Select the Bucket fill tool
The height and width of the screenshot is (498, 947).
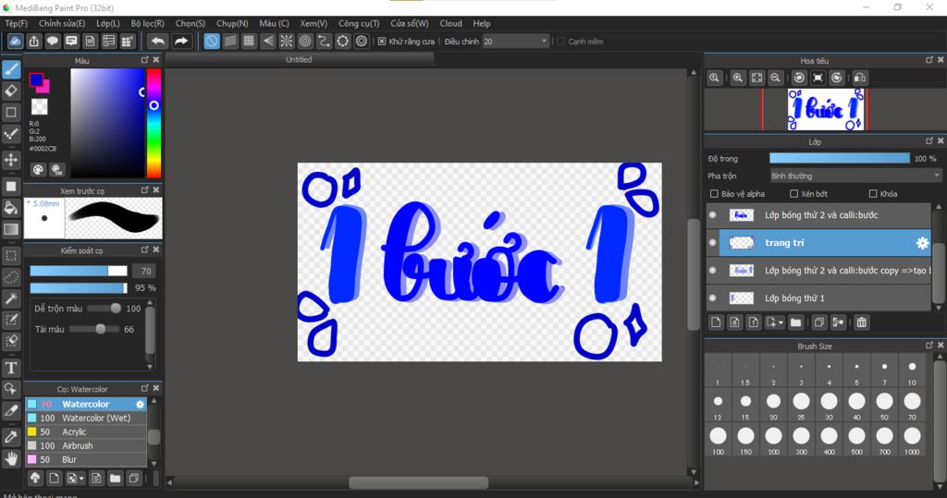(x=11, y=208)
